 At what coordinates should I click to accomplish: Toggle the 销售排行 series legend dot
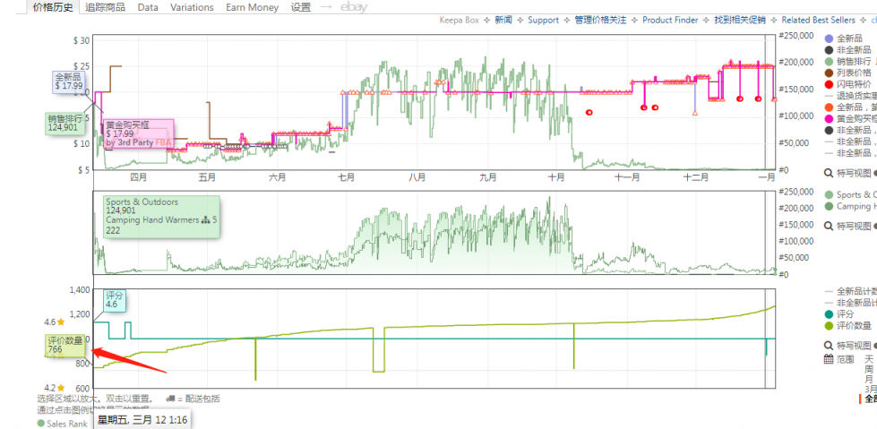(829, 62)
